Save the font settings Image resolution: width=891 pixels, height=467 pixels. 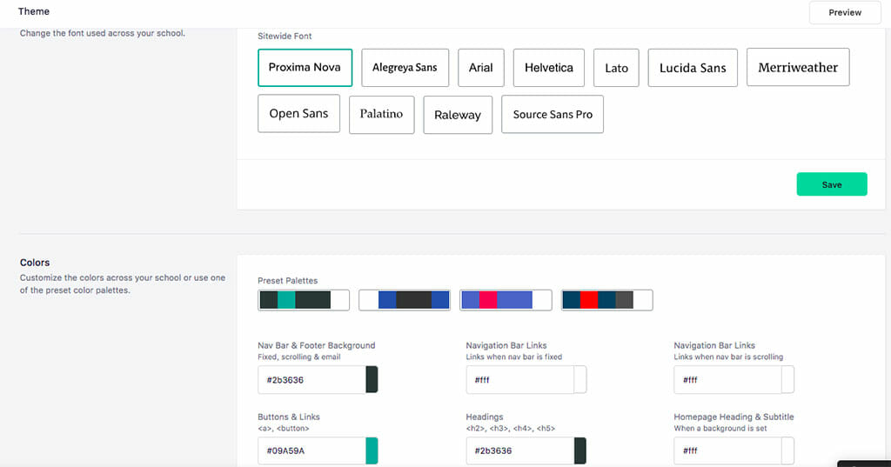[831, 184]
